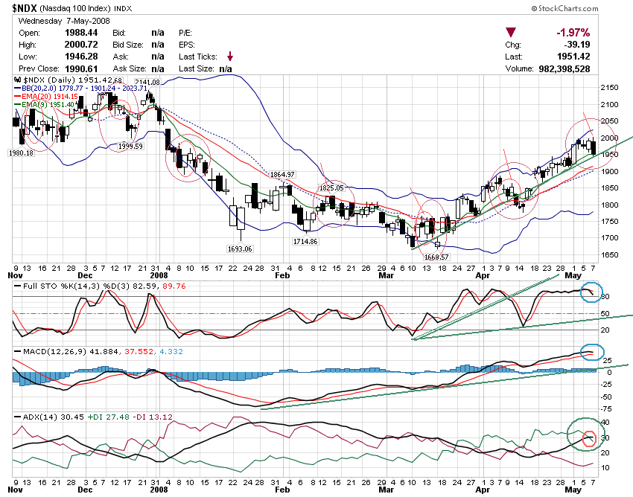633x497 pixels.
Task: Click the 10 label on the ADX axis
Action: click(605, 468)
